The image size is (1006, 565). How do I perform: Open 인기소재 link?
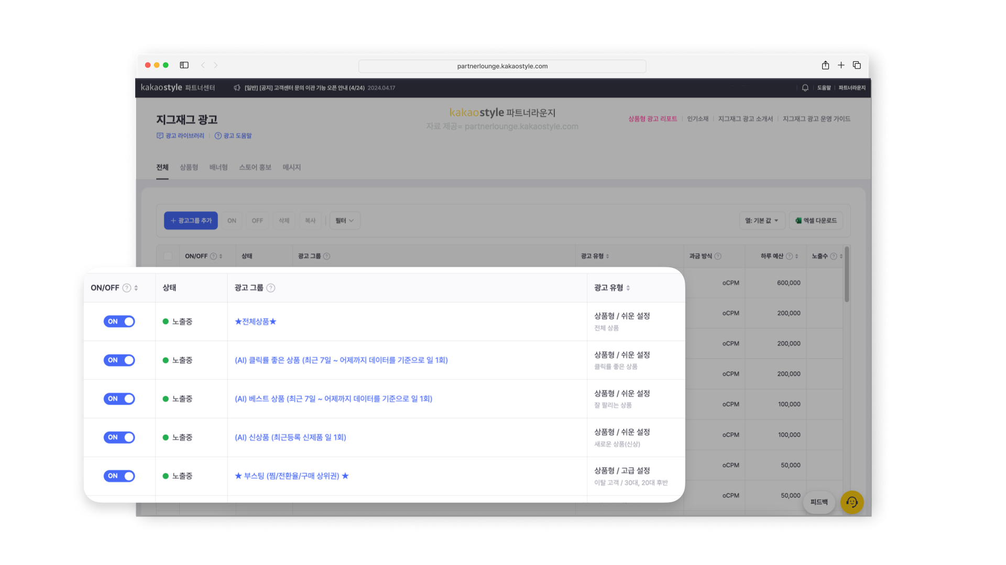(x=698, y=119)
